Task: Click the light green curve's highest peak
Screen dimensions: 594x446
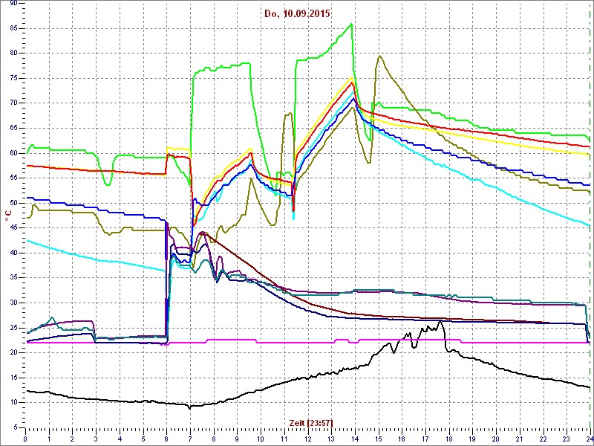Action: 351,24
